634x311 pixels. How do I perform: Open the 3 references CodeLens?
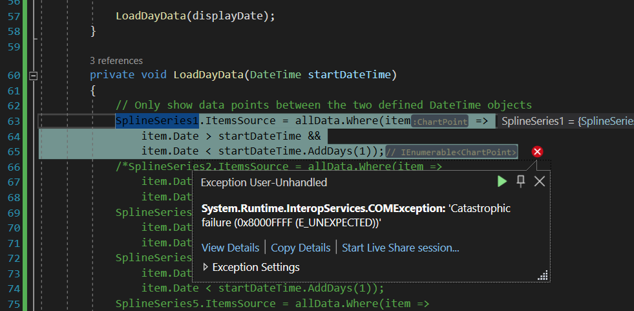pos(116,61)
